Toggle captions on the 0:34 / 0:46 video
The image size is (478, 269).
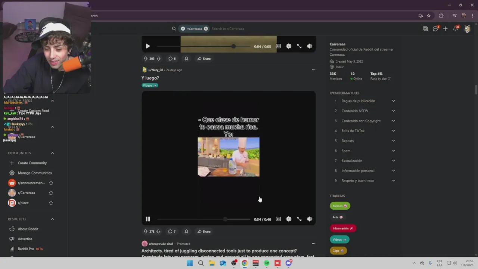278,219
